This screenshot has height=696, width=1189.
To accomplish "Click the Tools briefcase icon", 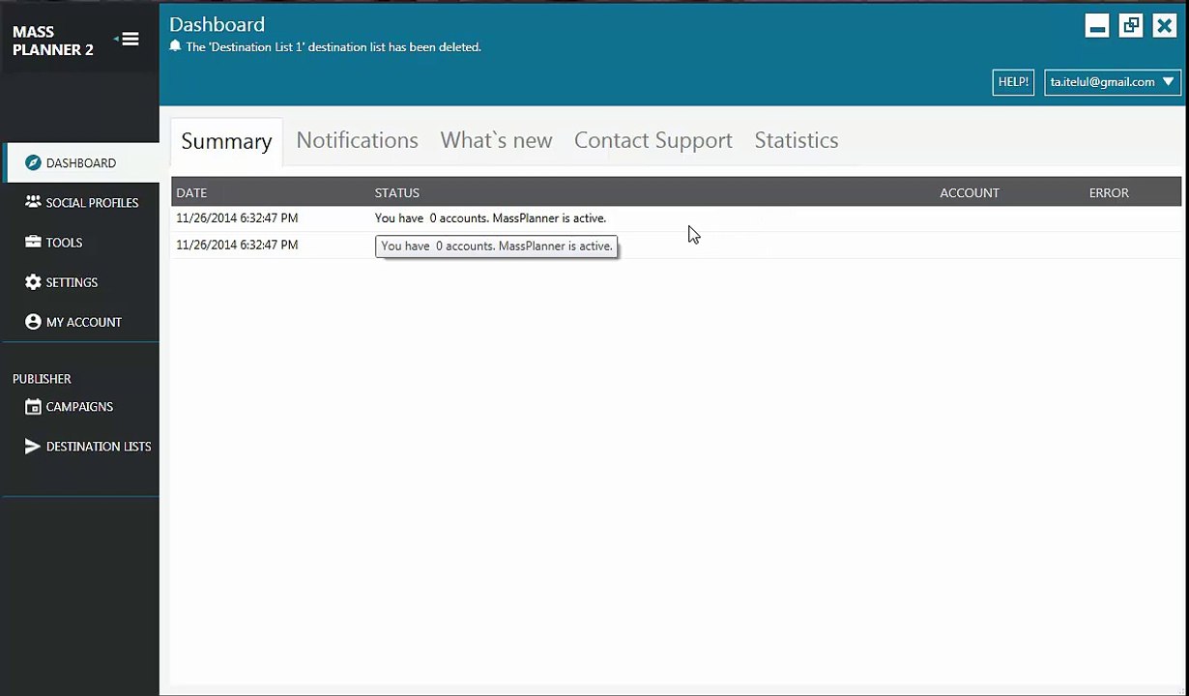I will coord(33,242).
